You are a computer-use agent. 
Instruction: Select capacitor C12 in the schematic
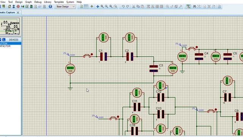click(x=161, y=97)
